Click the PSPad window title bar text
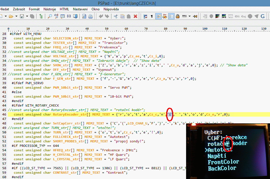Image resolution: width=270 pixels, height=179 pixels. 127,3
